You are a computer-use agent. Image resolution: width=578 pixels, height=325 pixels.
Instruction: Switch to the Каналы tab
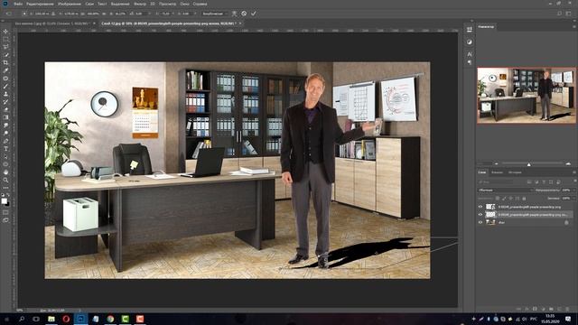[497, 172]
